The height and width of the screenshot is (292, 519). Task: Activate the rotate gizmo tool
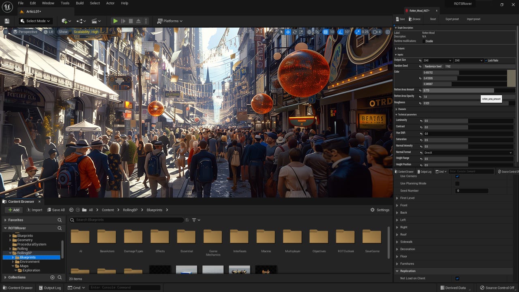[295, 32]
